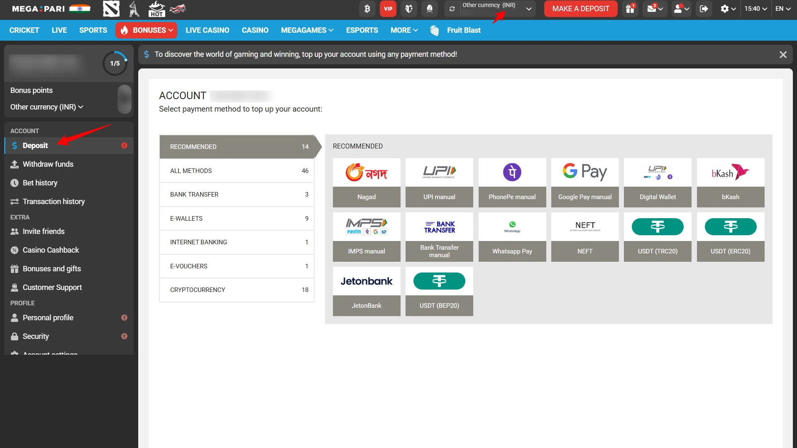The image size is (797, 448).
Task: Click the IPL cricket batsman icon
Action: coord(134,9)
